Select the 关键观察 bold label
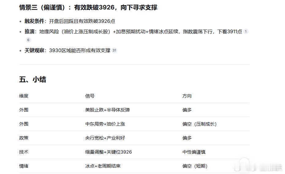 34,51
